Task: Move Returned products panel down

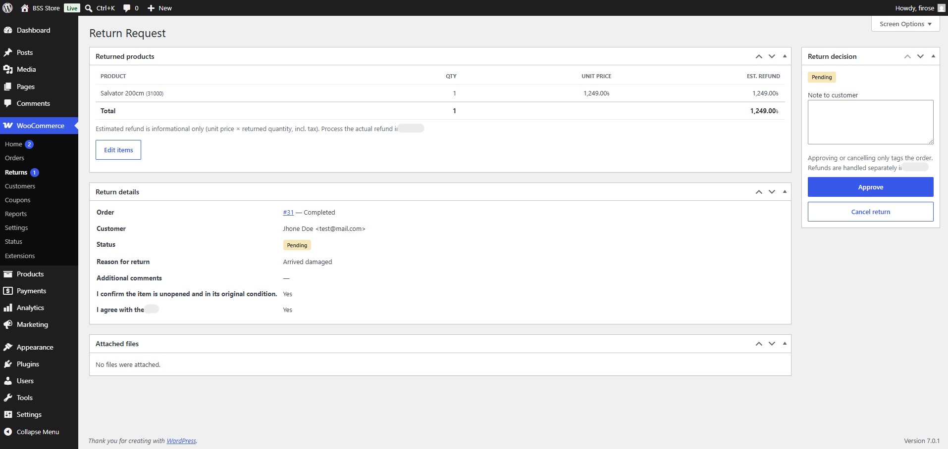Action: [x=772, y=56]
